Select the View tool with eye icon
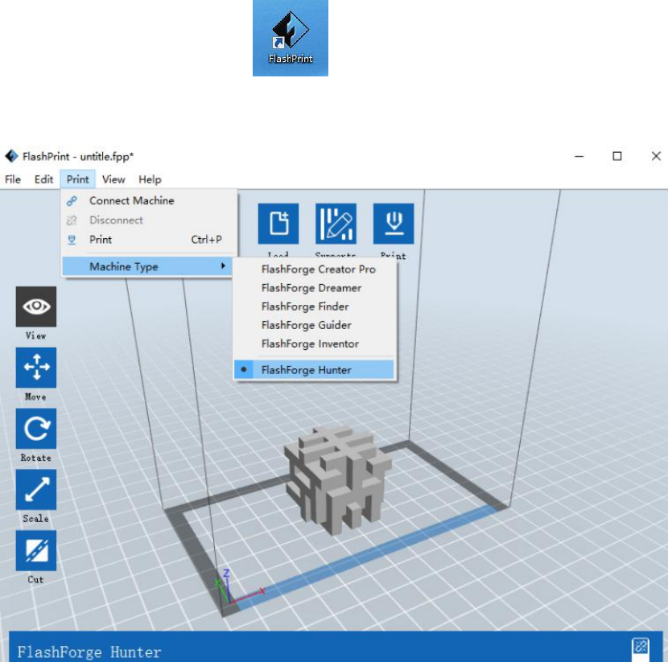The height and width of the screenshot is (662, 668). click(36, 306)
